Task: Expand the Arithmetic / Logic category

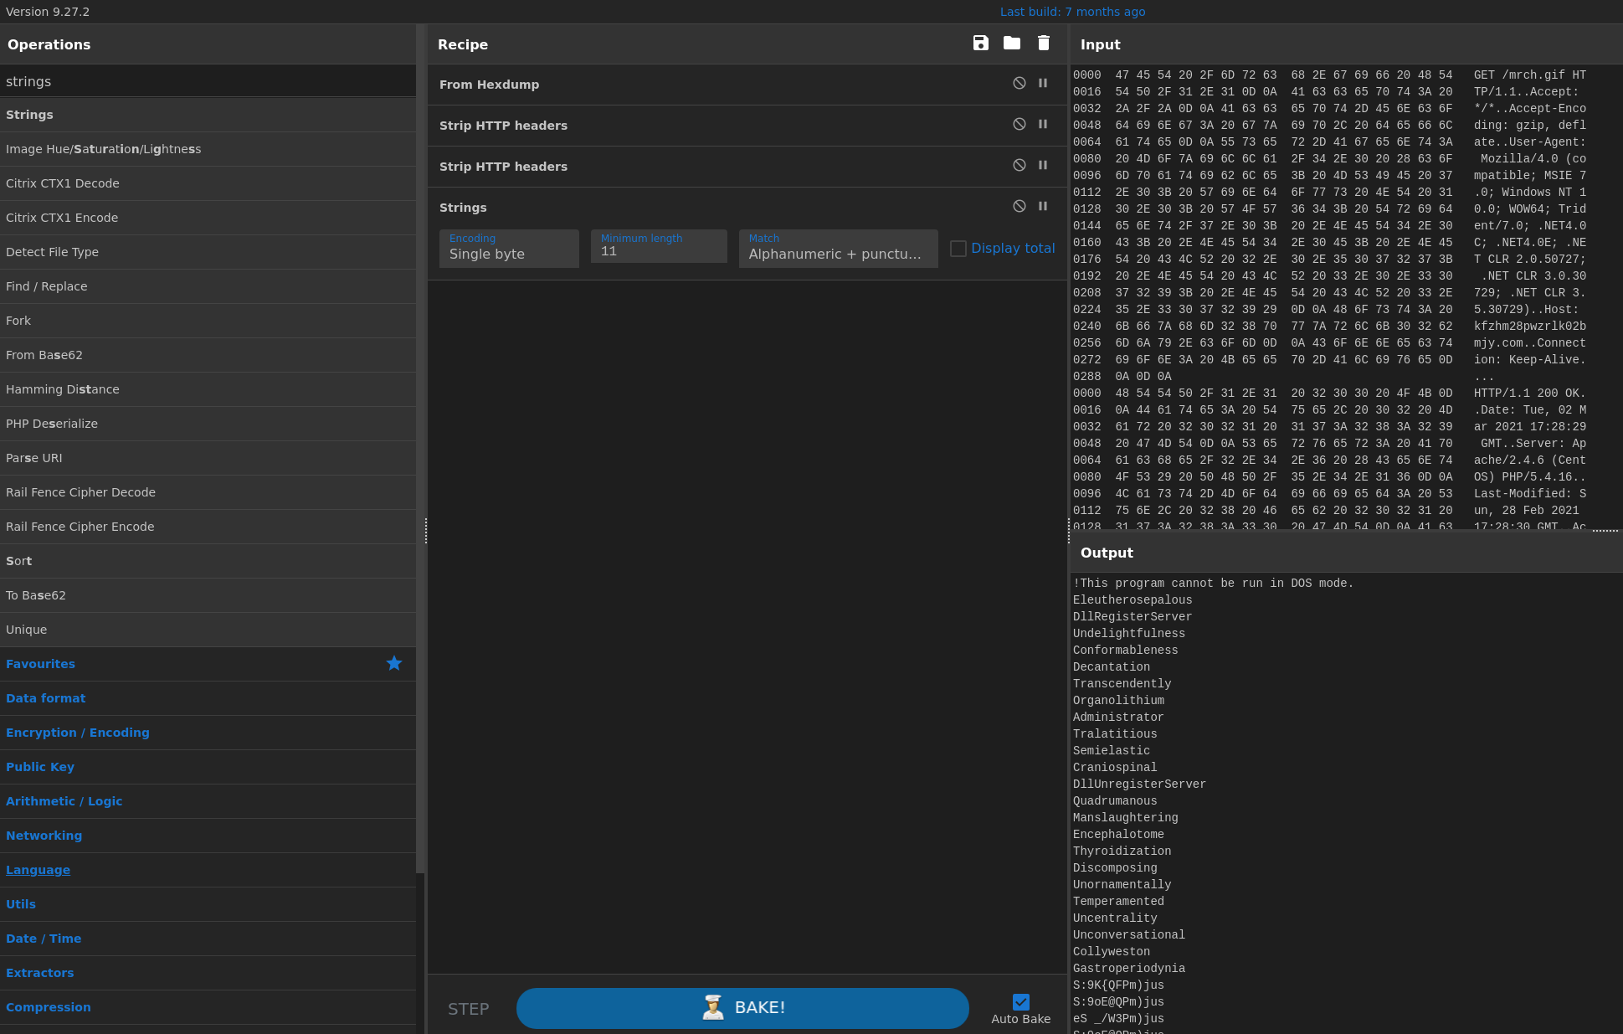Action: [x=208, y=801]
